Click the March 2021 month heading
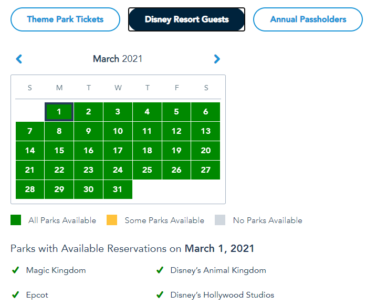The image size is (366, 306). tap(118, 59)
